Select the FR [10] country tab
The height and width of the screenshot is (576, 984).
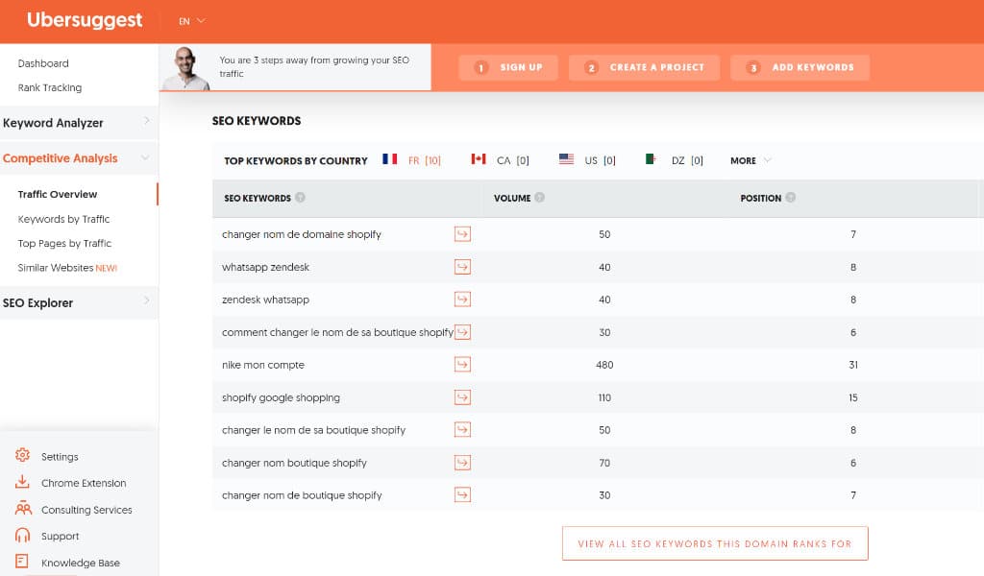(424, 160)
